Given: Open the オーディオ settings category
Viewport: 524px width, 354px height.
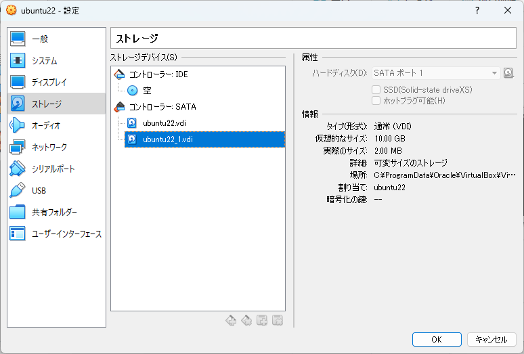Looking at the screenshot, I should [56, 126].
